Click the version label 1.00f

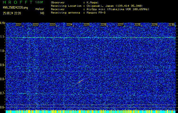click(x=39, y=2)
